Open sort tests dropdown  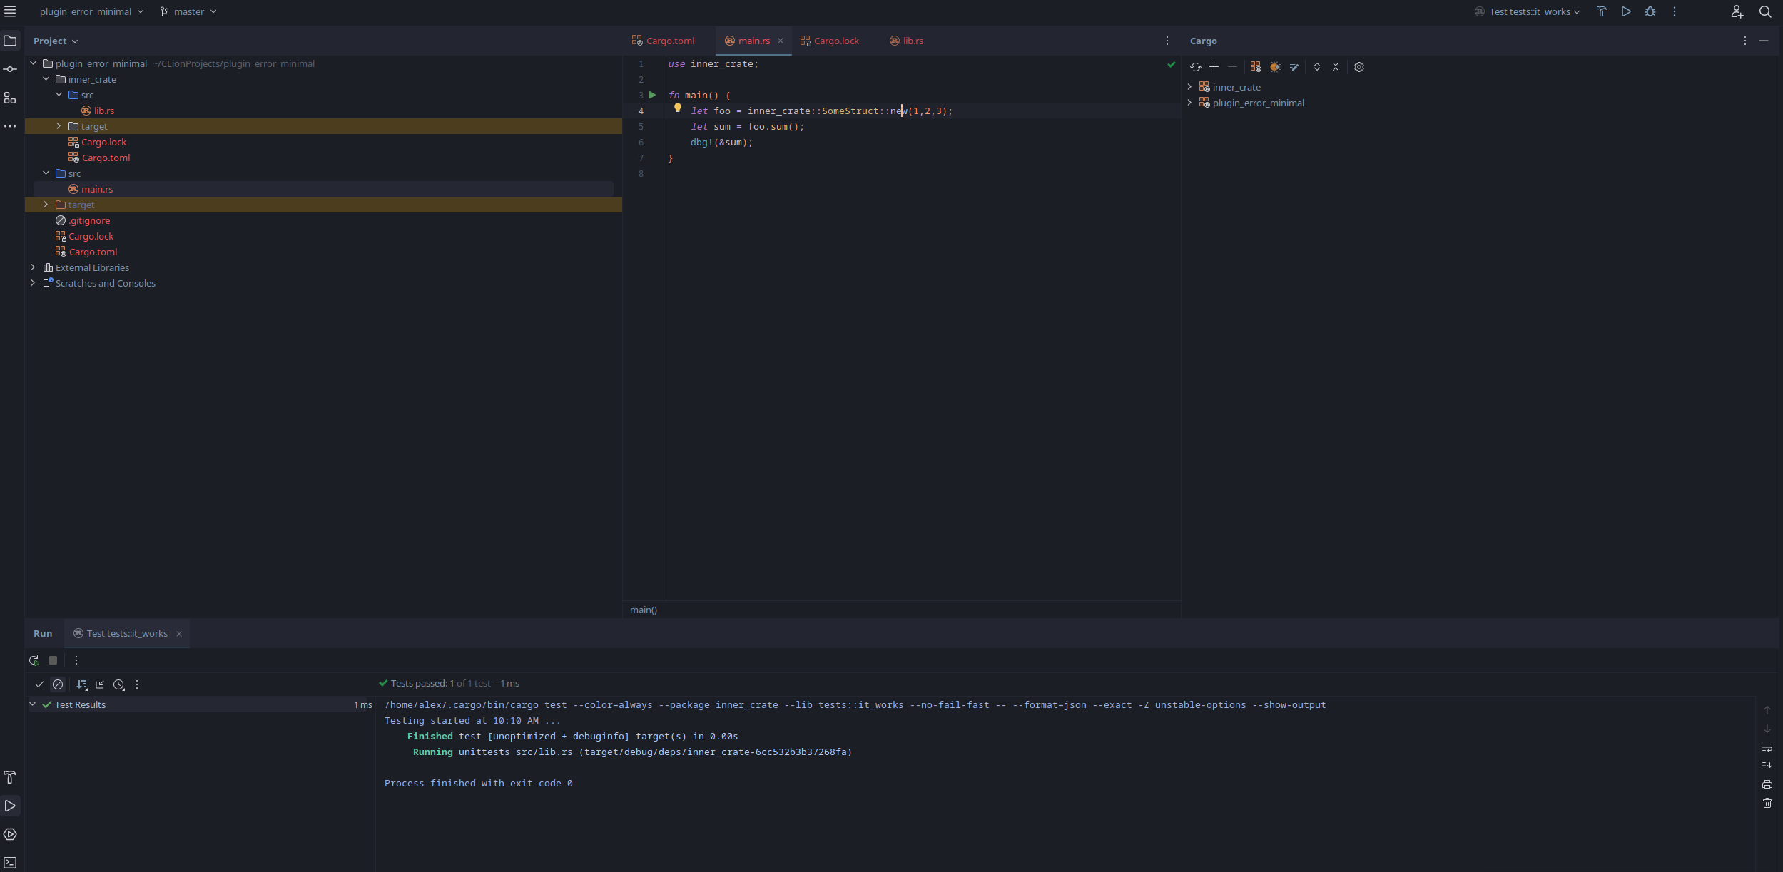coord(82,684)
